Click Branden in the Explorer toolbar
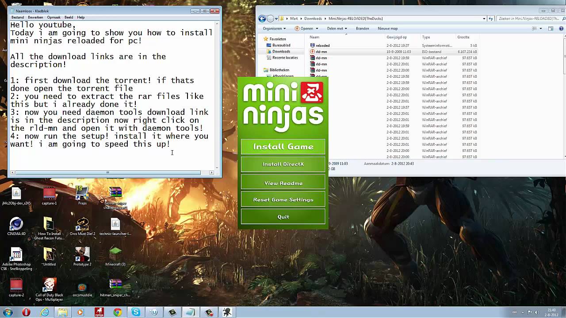This screenshot has height=318, width=566. (363, 28)
